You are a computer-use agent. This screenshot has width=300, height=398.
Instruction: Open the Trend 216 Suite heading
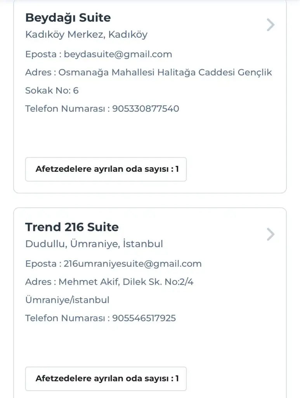(x=72, y=227)
